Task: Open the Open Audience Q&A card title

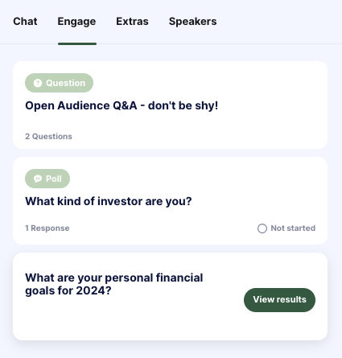Action: pyautogui.click(x=122, y=105)
